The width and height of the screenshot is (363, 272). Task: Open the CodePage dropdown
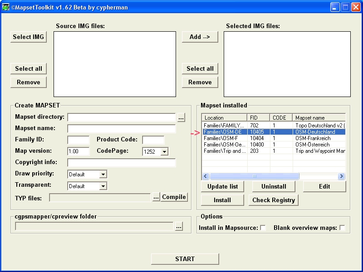[164, 152]
